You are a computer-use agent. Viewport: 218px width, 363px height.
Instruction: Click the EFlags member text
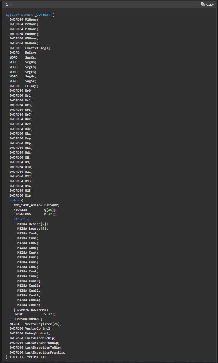pos(32,86)
